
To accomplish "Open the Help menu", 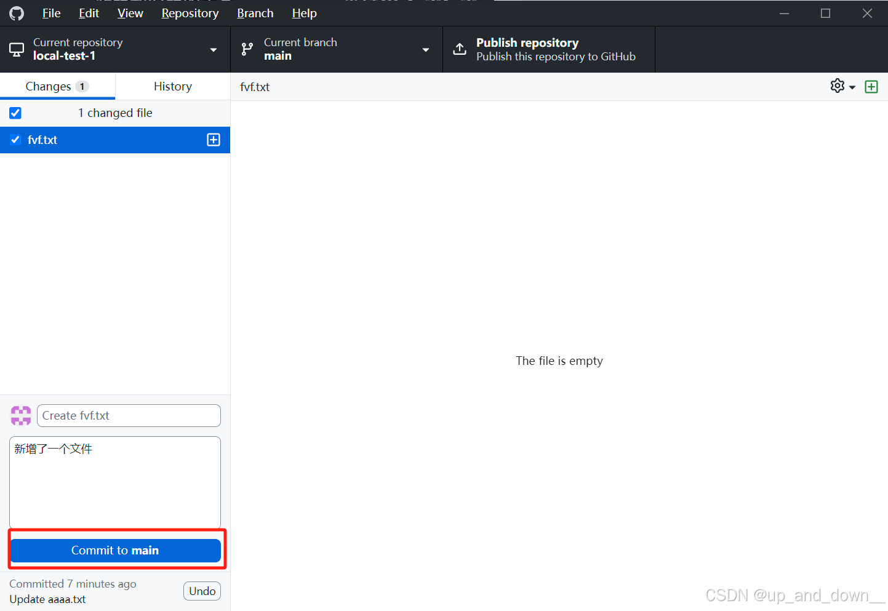I will coord(304,13).
